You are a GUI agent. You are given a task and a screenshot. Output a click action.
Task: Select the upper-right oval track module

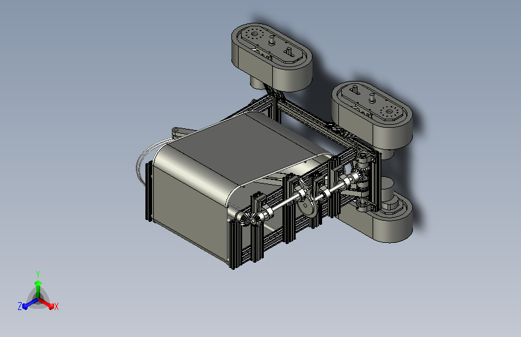[x=372, y=115]
